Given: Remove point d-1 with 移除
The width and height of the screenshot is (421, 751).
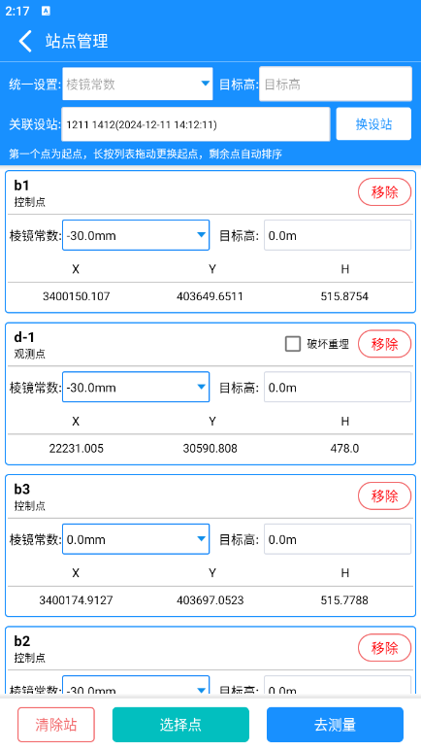Looking at the screenshot, I should pyautogui.click(x=385, y=344).
